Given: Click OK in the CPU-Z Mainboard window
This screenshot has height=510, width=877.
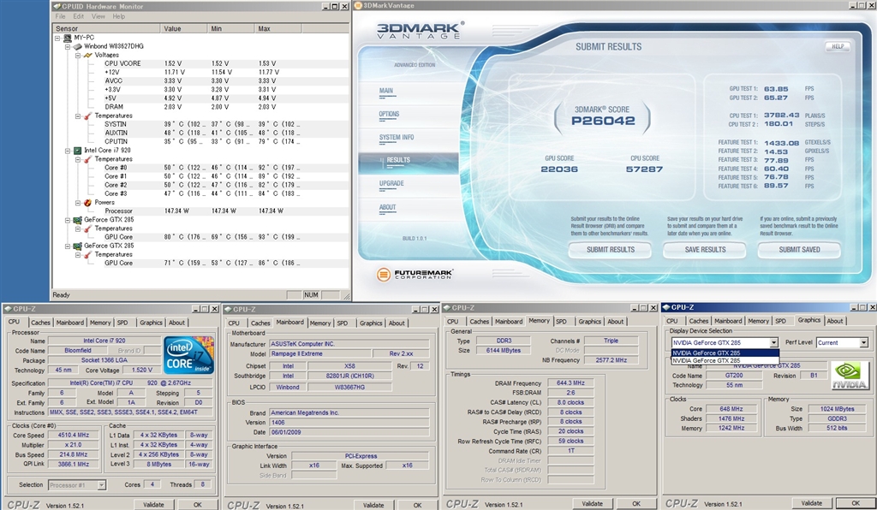Looking at the screenshot, I should (417, 505).
